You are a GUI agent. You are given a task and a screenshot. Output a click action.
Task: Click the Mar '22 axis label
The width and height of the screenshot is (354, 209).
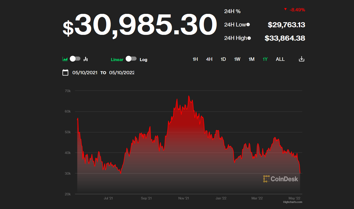[257, 198]
